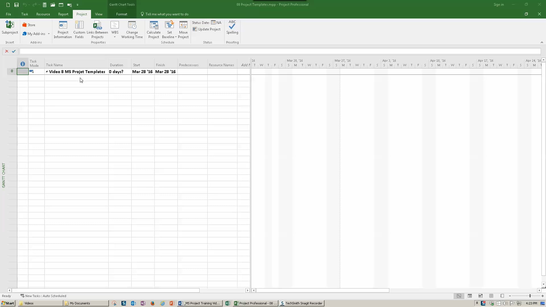Switch to the Format tab
The width and height of the screenshot is (546, 307).
pos(122,14)
